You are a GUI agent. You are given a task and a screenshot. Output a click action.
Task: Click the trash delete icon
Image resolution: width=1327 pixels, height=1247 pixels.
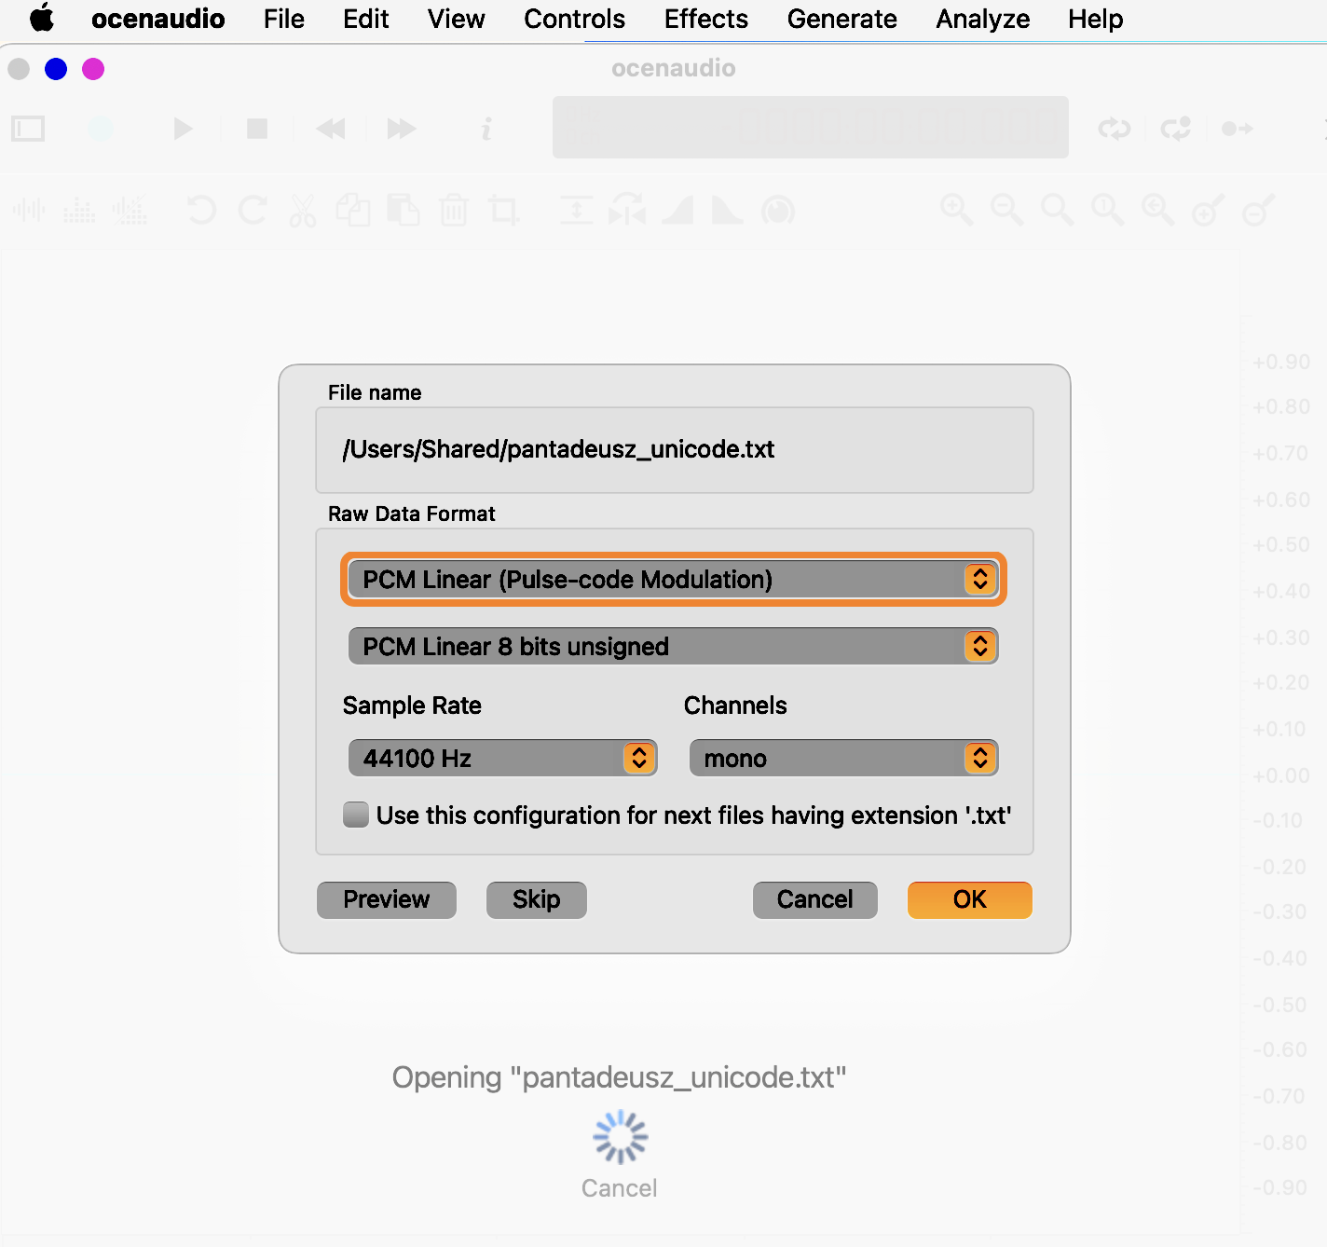coord(454,211)
